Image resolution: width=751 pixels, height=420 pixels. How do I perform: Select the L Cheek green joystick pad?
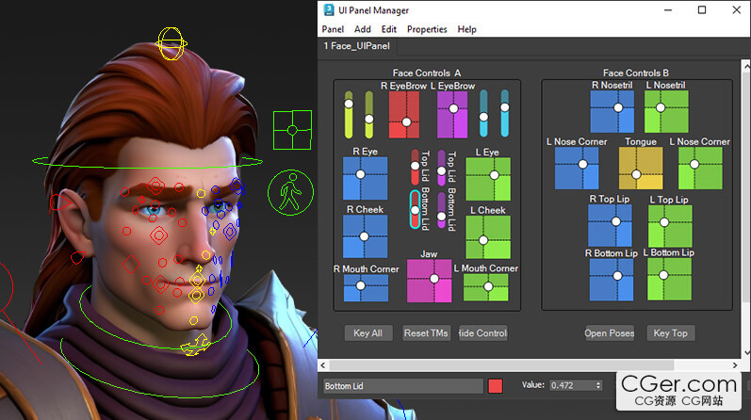(488, 237)
